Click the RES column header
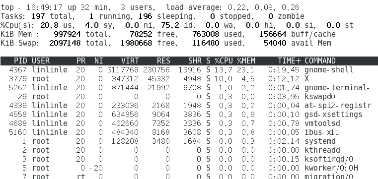 (163, 61)
